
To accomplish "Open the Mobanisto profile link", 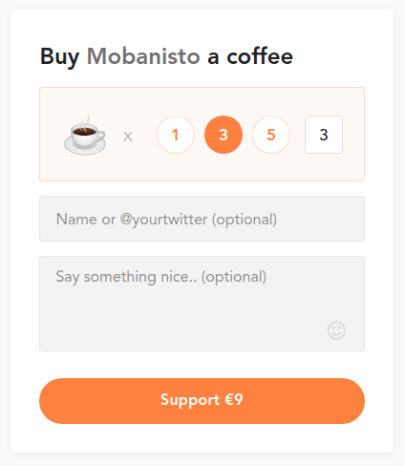I will tap(143, 56).
